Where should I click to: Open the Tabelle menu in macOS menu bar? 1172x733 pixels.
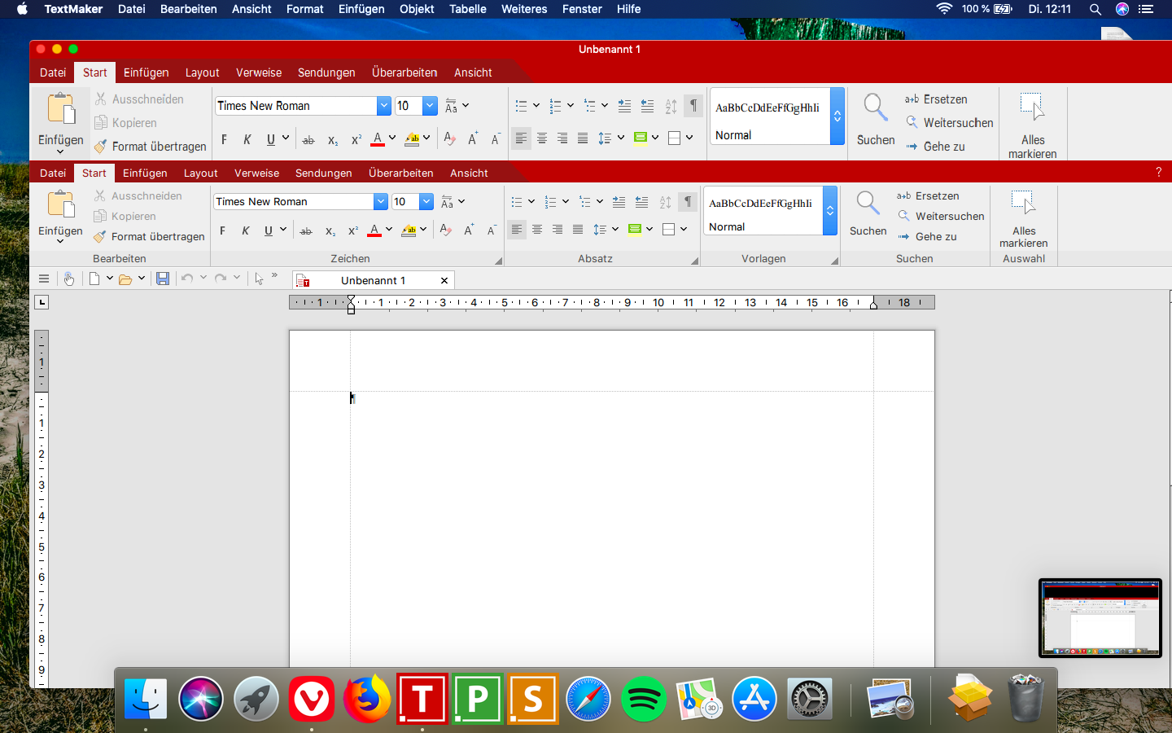pos(467,9)
